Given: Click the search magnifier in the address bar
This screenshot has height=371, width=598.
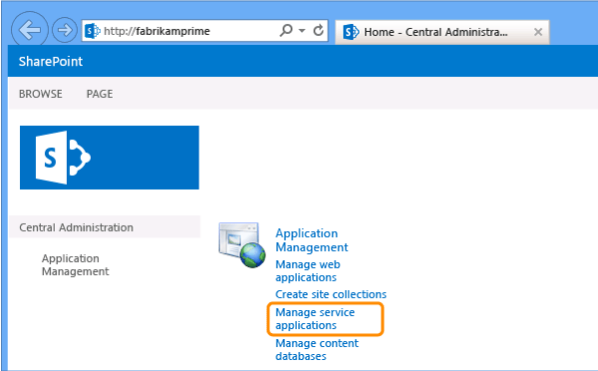Looking at the screenshot, I should [286, 30].
